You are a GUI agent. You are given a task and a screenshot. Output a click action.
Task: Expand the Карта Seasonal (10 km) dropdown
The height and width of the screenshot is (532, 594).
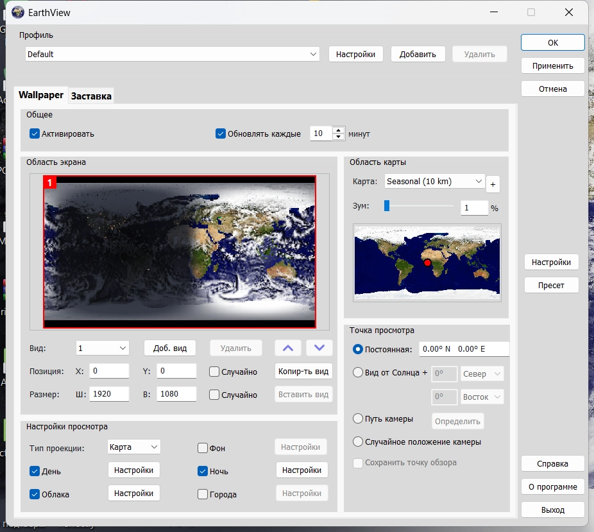[x=434, y=182]
